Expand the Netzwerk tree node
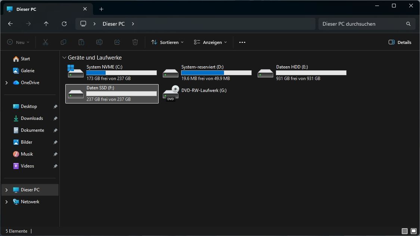 tap(6, 202)
